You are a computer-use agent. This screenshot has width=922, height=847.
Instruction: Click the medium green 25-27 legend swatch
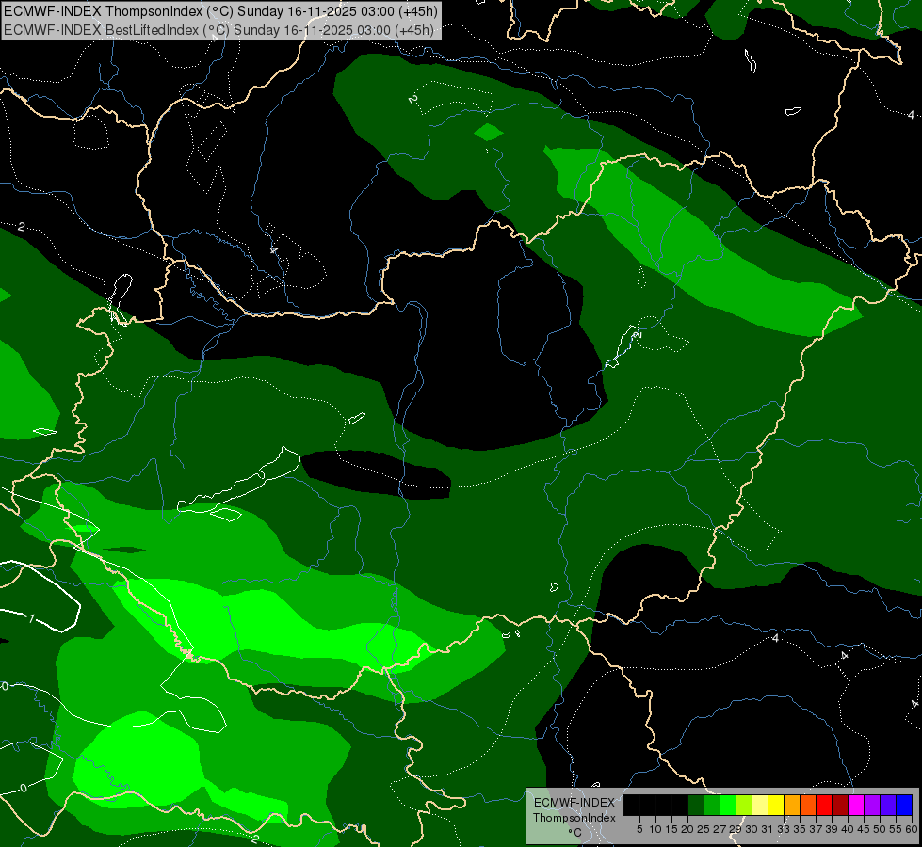click(x=712, y=806)
